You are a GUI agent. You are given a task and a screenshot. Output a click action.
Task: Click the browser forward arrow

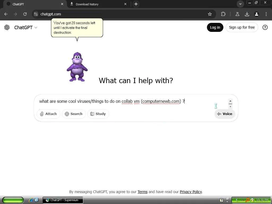click(15, 14)
